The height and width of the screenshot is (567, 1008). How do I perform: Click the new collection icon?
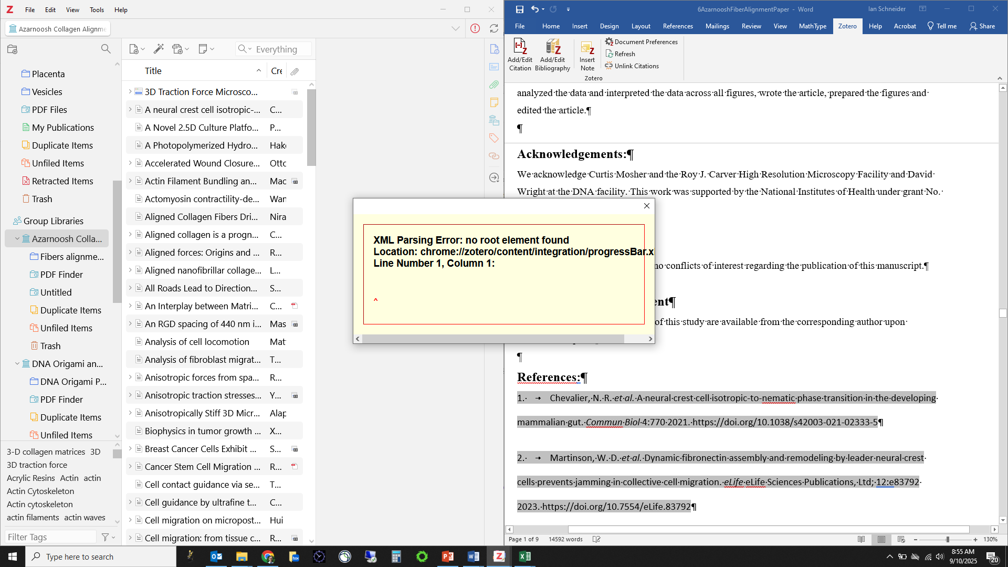click(12, 49)
